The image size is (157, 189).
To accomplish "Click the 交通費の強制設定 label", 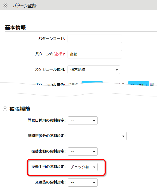I will 50,182.
